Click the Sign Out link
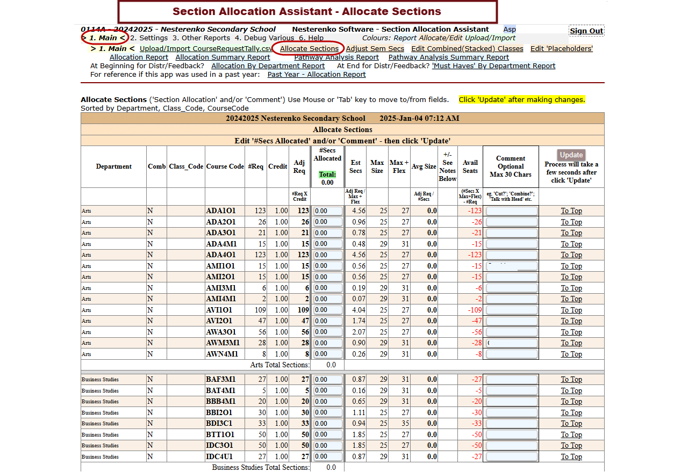The width and height of the screenshot is (674, 472). coord(586,31)
